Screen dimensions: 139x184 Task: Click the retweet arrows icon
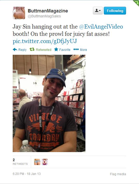coord(32,49)
